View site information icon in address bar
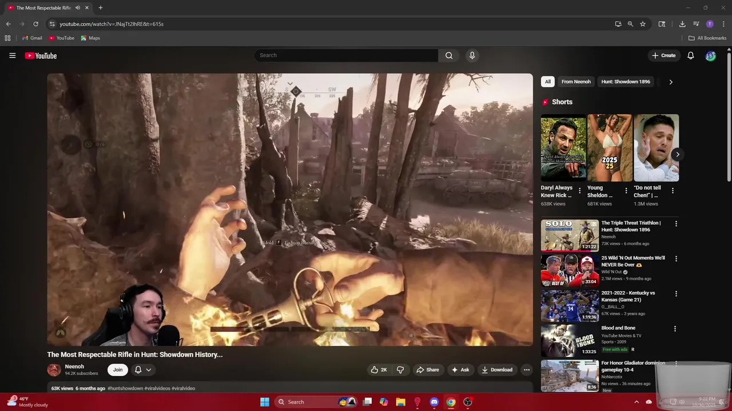The height and width of the screenshot is (411, 732). pyautogui.click(x=52, y=24)
